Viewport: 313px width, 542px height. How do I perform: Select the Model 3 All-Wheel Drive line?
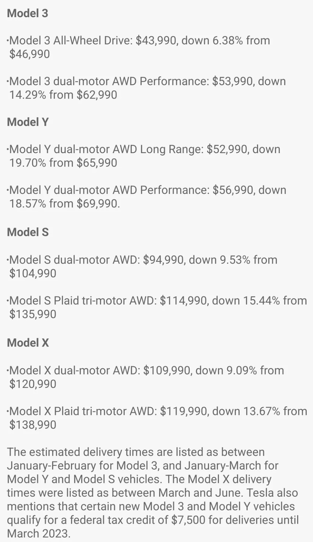[x=139, y=47]
